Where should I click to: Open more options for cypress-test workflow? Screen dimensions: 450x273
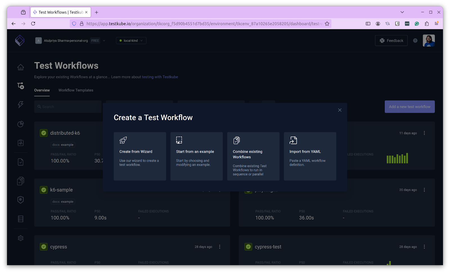[x=424, y=247]
